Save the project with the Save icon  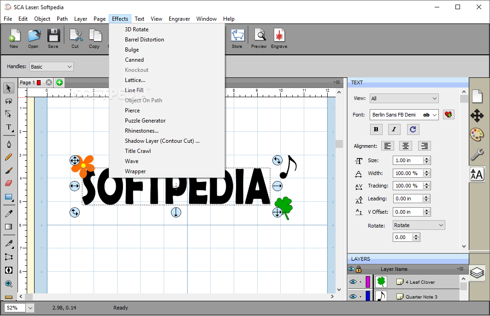point(53,39)
